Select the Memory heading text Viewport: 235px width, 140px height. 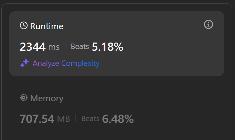[x=47, y=98]
